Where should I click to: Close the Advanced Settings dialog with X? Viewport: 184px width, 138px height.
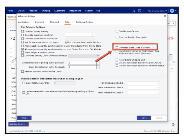click(x=165, y=16)
